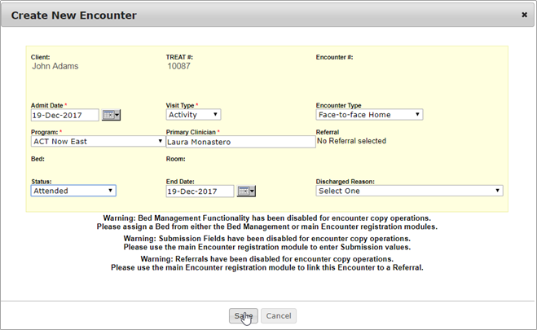Cancel creating the encounter
The height and width of the screenshot is (330, 537).
(x=279, y=315)
